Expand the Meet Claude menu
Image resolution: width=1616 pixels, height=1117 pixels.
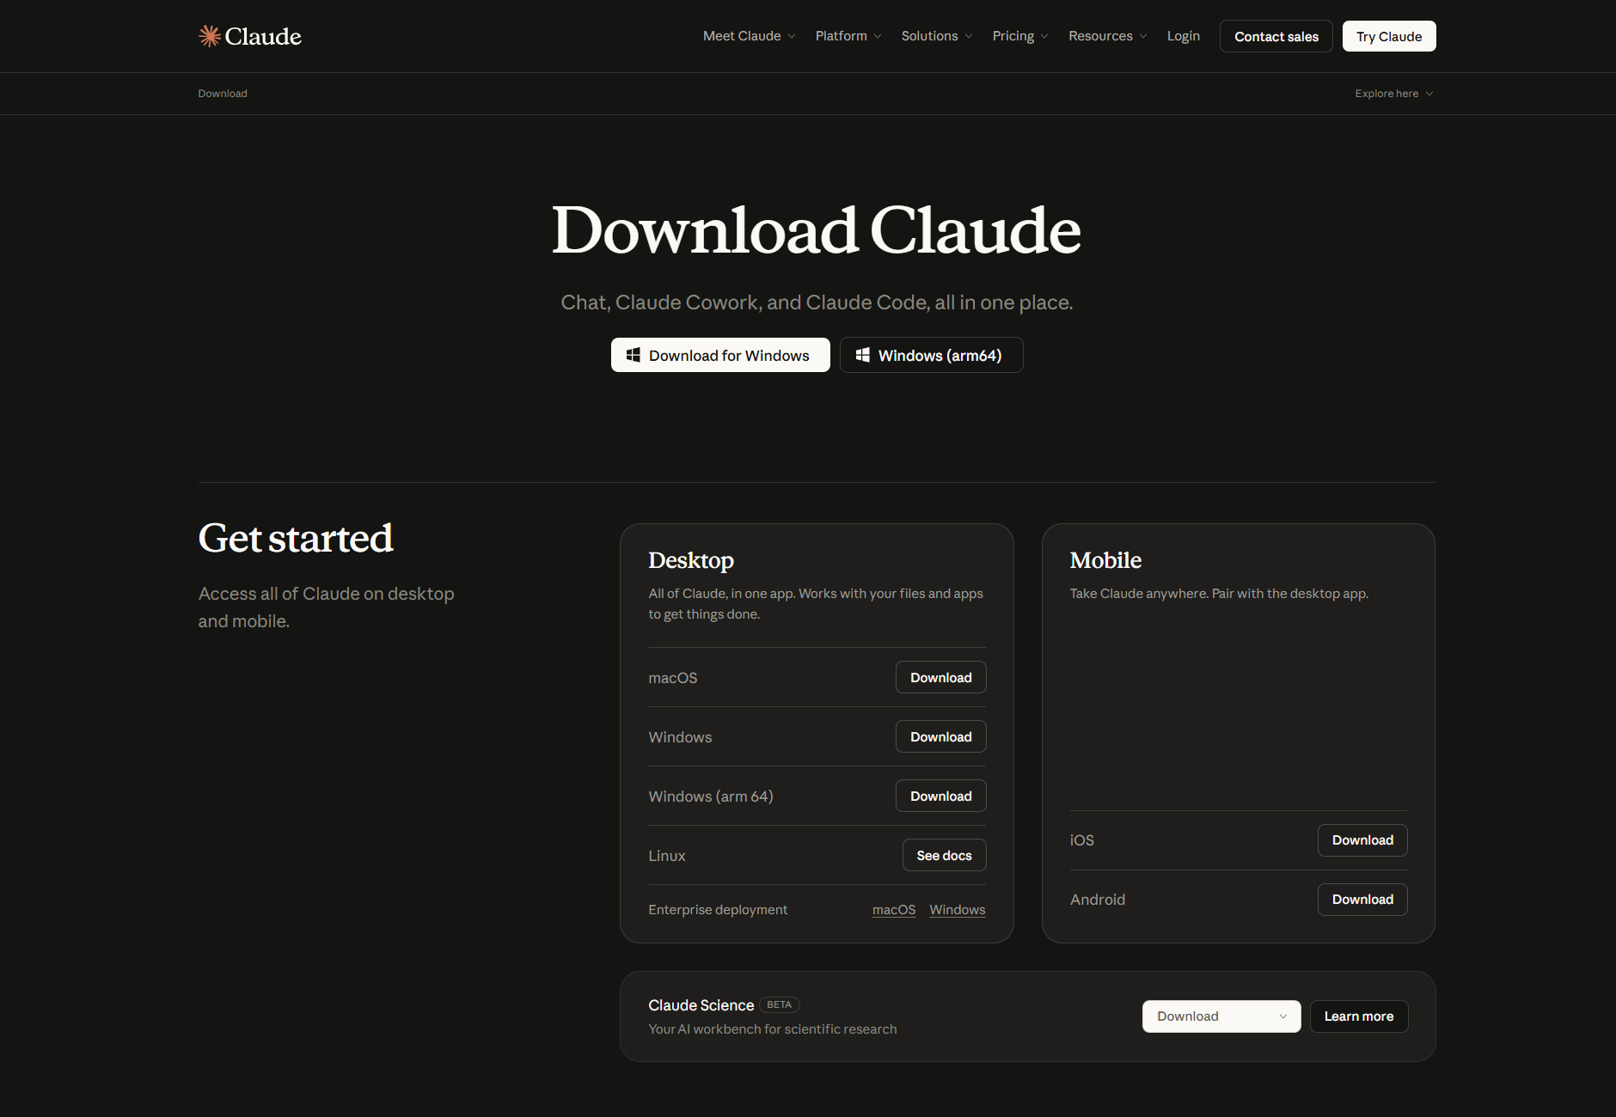749,36
